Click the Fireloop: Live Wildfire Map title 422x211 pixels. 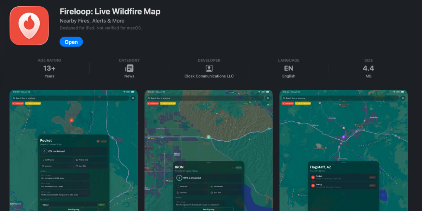110,12
